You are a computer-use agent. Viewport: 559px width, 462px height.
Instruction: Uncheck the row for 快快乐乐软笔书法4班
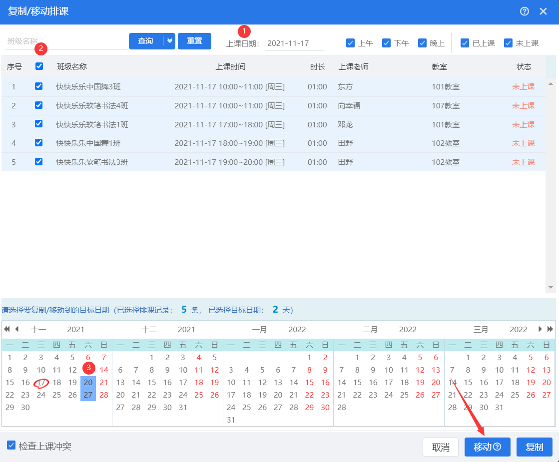(38, 105)
